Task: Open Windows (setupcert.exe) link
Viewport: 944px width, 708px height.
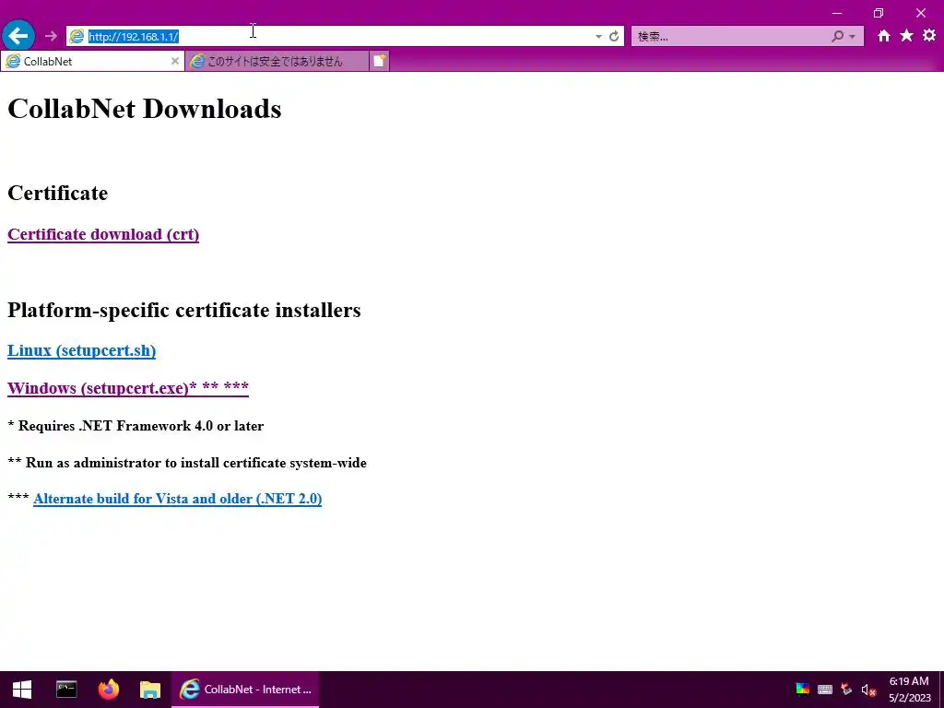Action: [127, 388]
